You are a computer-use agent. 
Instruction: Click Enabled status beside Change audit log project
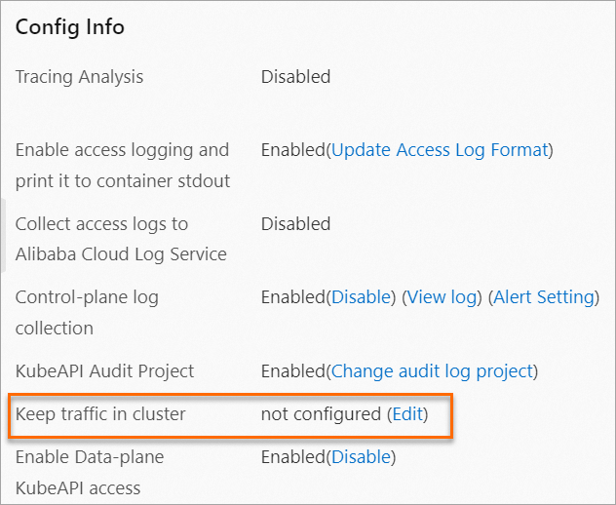(292, 371)
